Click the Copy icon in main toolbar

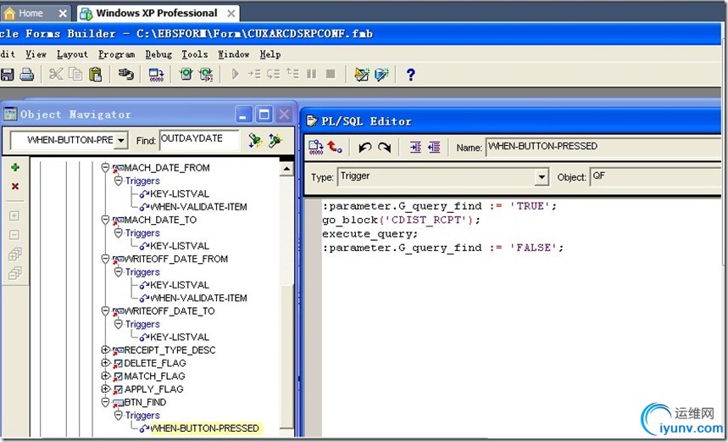point(75,75)
